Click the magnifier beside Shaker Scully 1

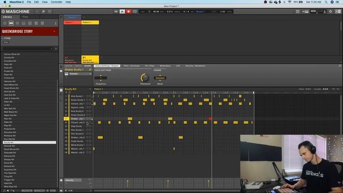point(90,70)
